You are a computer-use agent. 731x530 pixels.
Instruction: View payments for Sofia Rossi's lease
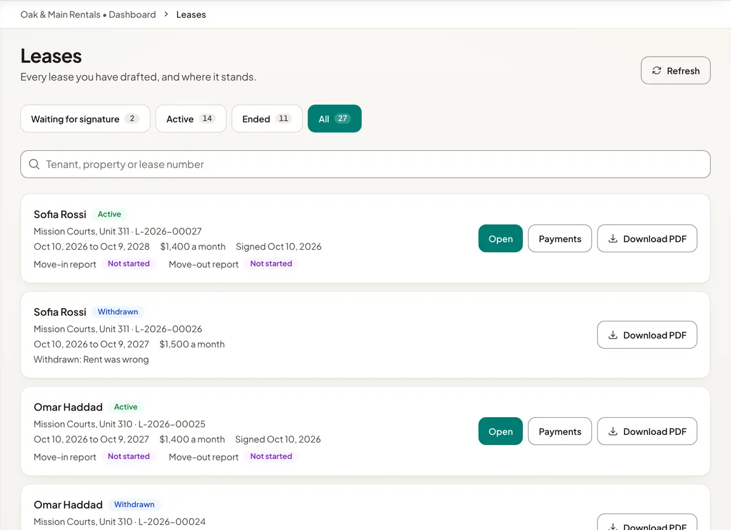pyautogui.click(x=560, y=238)
